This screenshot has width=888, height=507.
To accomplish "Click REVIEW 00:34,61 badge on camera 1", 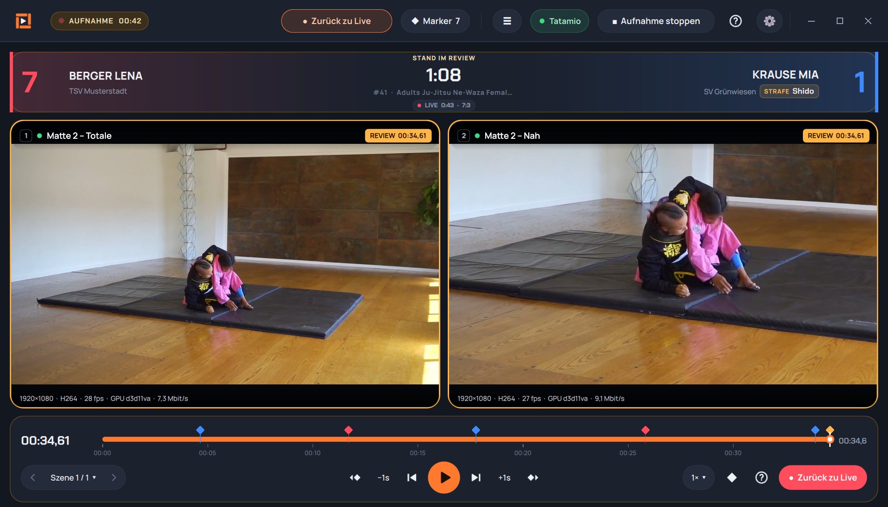I will [x=398, y=136].
